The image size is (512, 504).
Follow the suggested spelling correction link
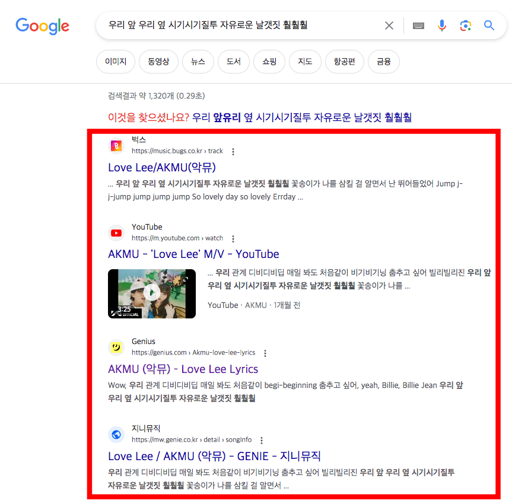click(302, 117)
